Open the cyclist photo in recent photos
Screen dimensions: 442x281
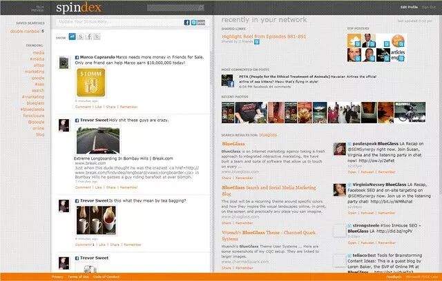(410, 112)
